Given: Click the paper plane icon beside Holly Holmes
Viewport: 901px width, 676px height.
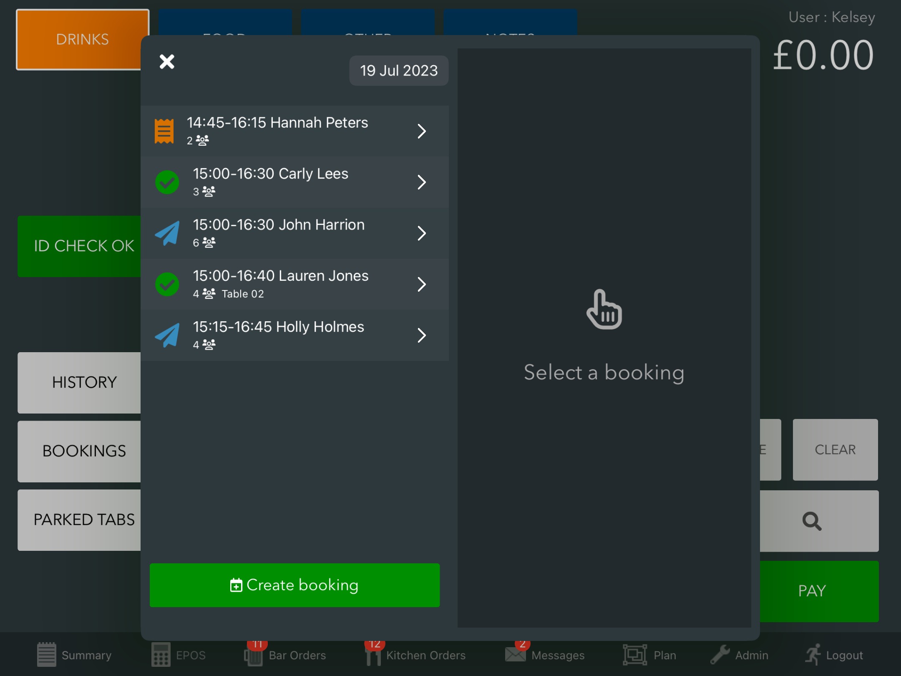Looking at the screenshot, I should click(x=167, y=335).
